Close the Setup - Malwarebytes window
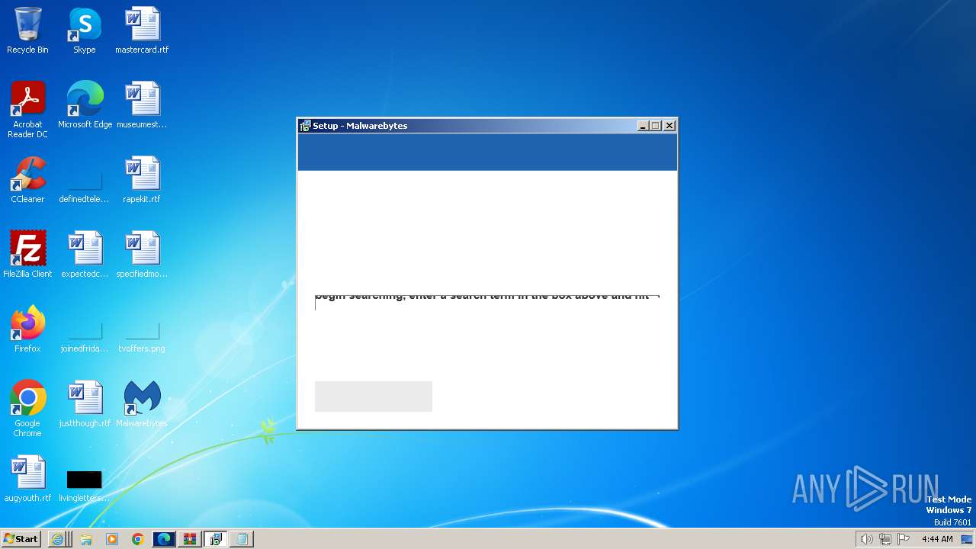 669,126
